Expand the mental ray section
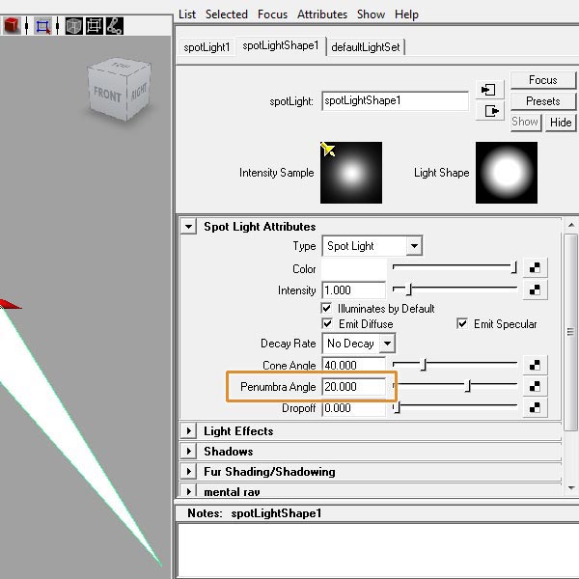The width and height of the screenshot is (579, 579). pyautogui.click(x=189, y=491)
